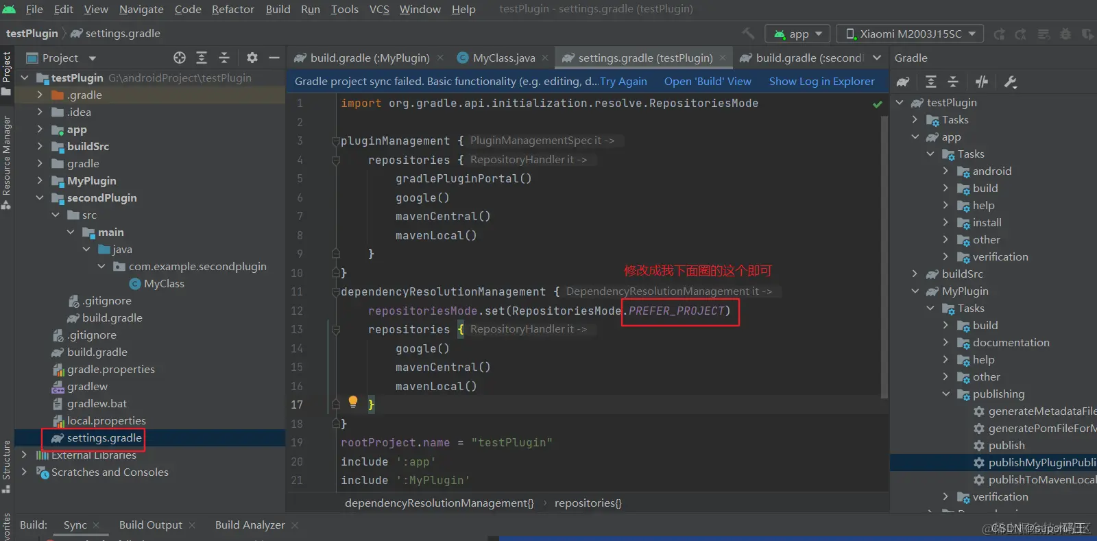Screen dimensions: 1097x541
Task: Expand the MyPlugin folder in Project tree
Action: (40, 180)
